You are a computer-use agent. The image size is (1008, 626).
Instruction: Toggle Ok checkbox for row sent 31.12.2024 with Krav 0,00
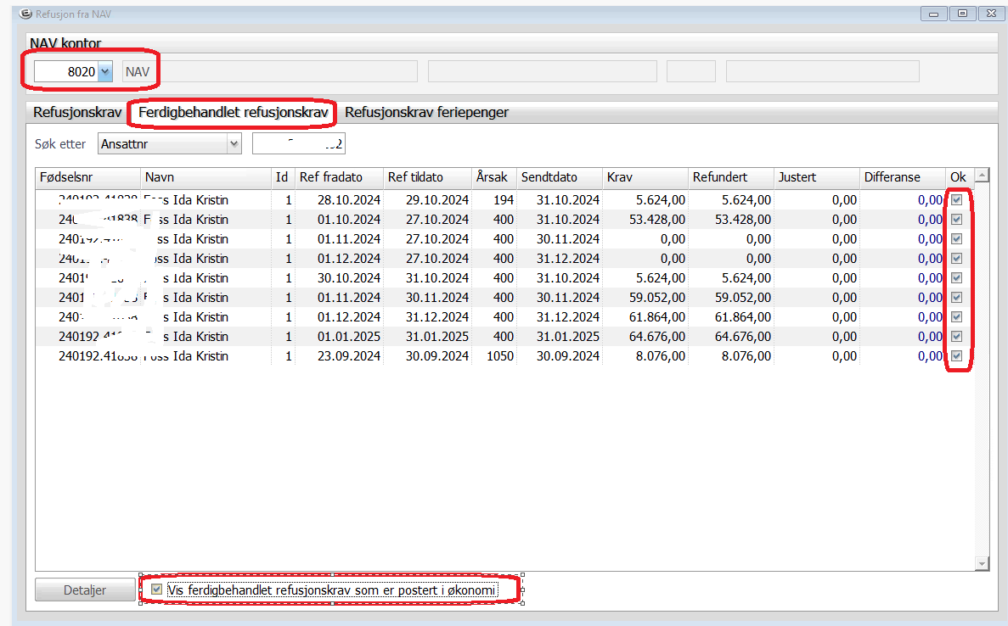pos(957,258)
